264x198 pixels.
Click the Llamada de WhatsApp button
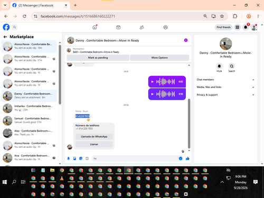[94, 137]
